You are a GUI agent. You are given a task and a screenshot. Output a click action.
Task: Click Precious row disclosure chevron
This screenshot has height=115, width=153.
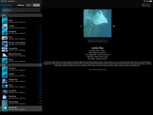pos(38,69)
